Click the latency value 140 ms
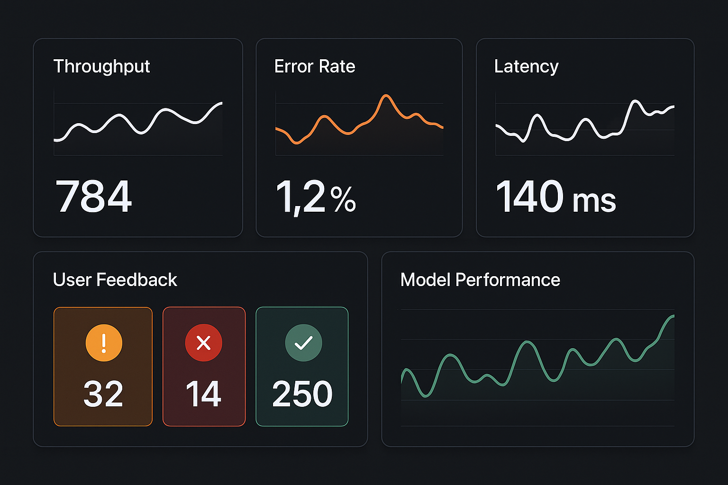This screenshot has height=485, width=728. (x=556, y=196)
